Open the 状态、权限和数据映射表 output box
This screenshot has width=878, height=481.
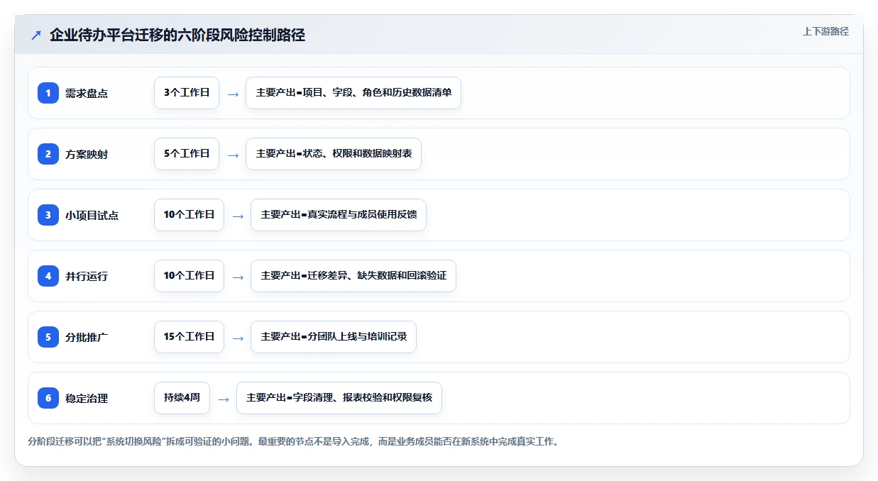point(334,154)
